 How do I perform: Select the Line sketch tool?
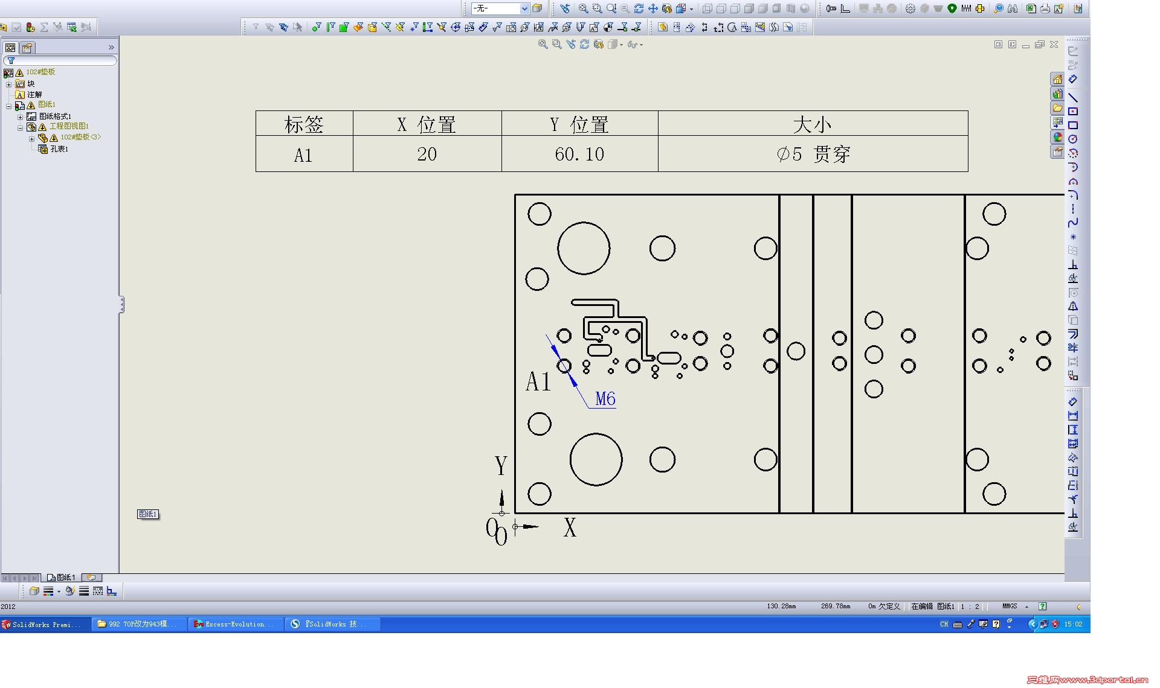point(1073,98)
